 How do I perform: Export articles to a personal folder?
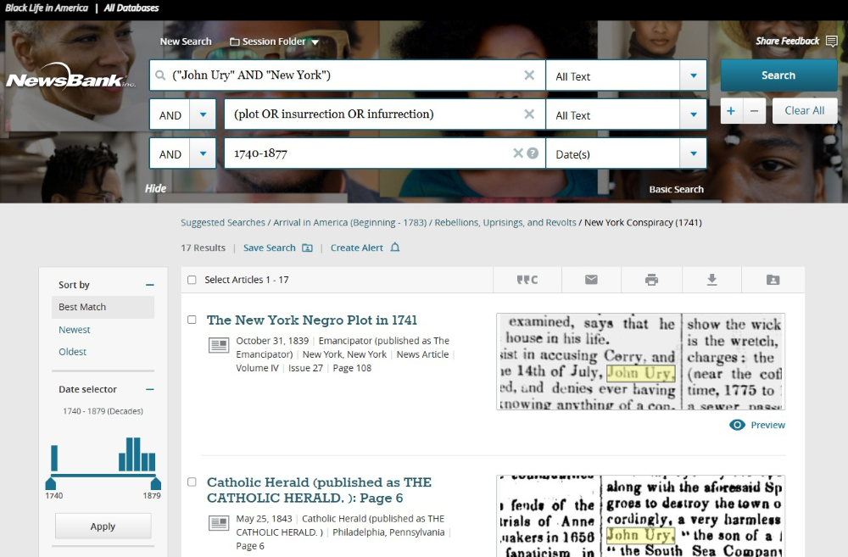(x=771, y=279)
